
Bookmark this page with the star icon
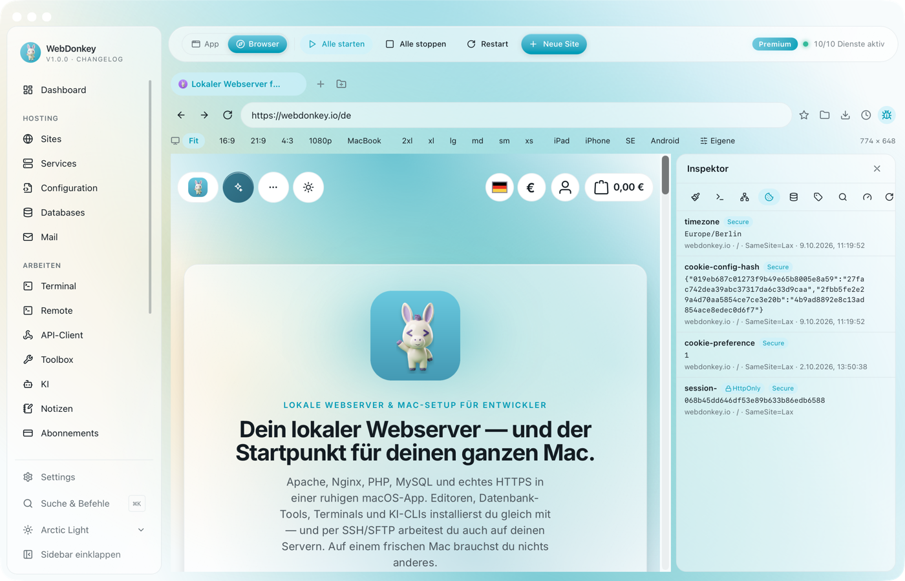(804, 115)
